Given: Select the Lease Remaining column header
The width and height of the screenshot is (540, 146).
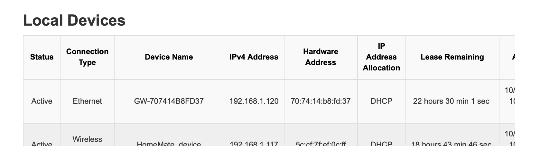Looking at the screenshot, I should click(x=452, y=57).
